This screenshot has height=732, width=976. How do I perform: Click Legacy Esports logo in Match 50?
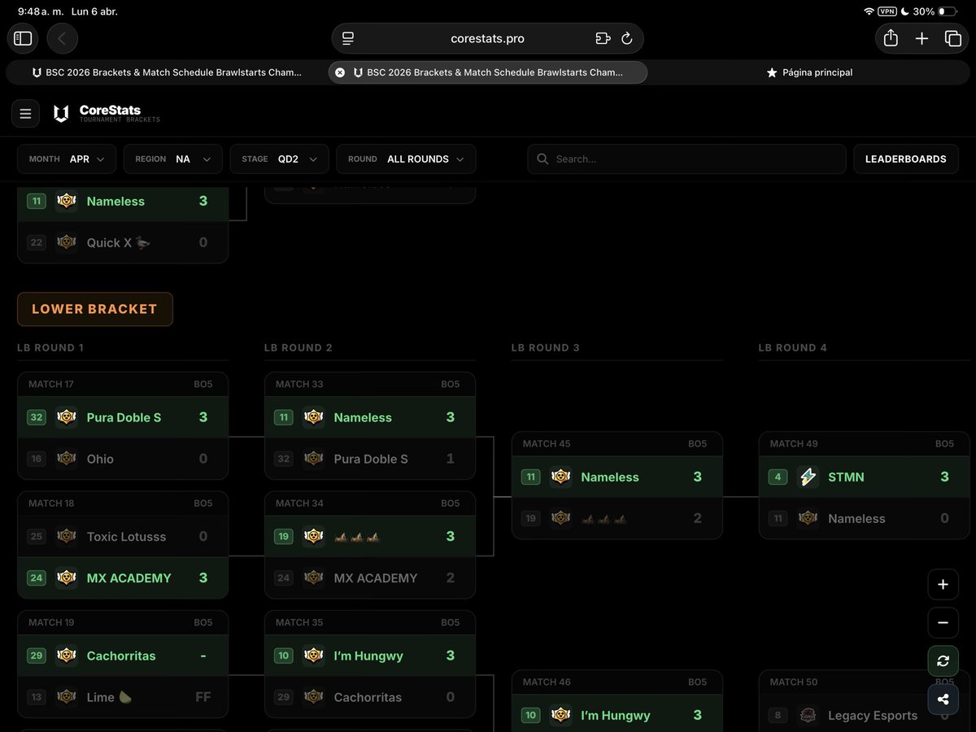(x=808, y=715)
